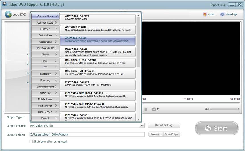Open the HTC category

pos(45,67)
